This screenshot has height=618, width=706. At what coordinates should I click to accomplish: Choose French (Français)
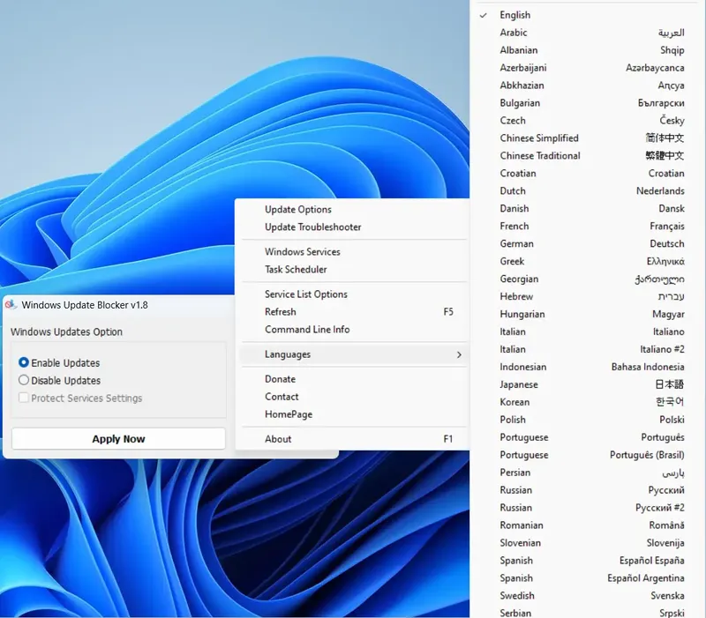click(588, 226)
